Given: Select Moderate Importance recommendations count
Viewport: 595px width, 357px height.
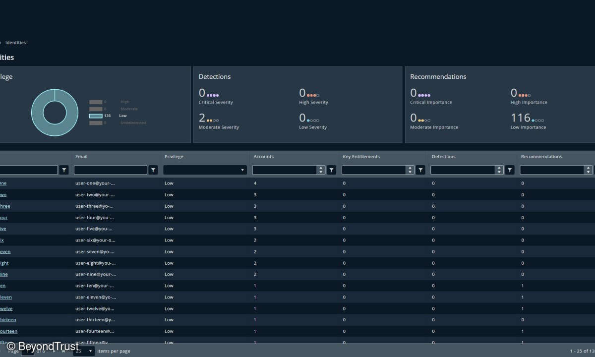Looking at the screenshot, I should tap(414, 118).
